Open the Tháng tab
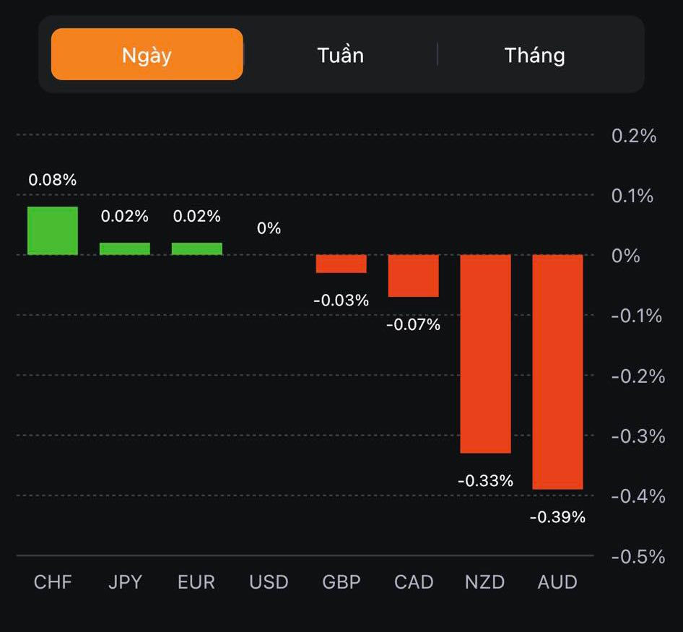Viewport: 683px width, 632px height. (x=534, y=55)
